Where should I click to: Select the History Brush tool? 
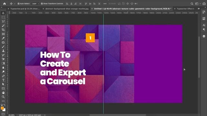(x=3, y=55)
